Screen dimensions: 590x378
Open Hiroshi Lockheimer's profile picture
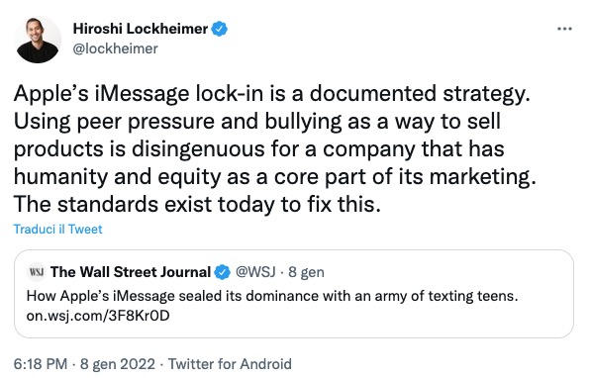(x=38, y=40)
